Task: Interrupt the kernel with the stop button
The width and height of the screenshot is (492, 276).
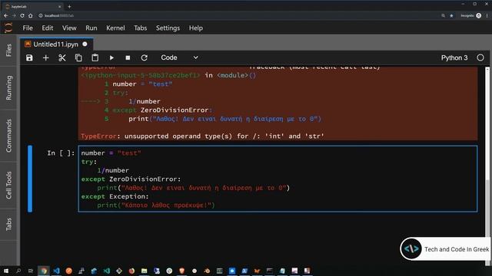Action: tap(128, 58)
